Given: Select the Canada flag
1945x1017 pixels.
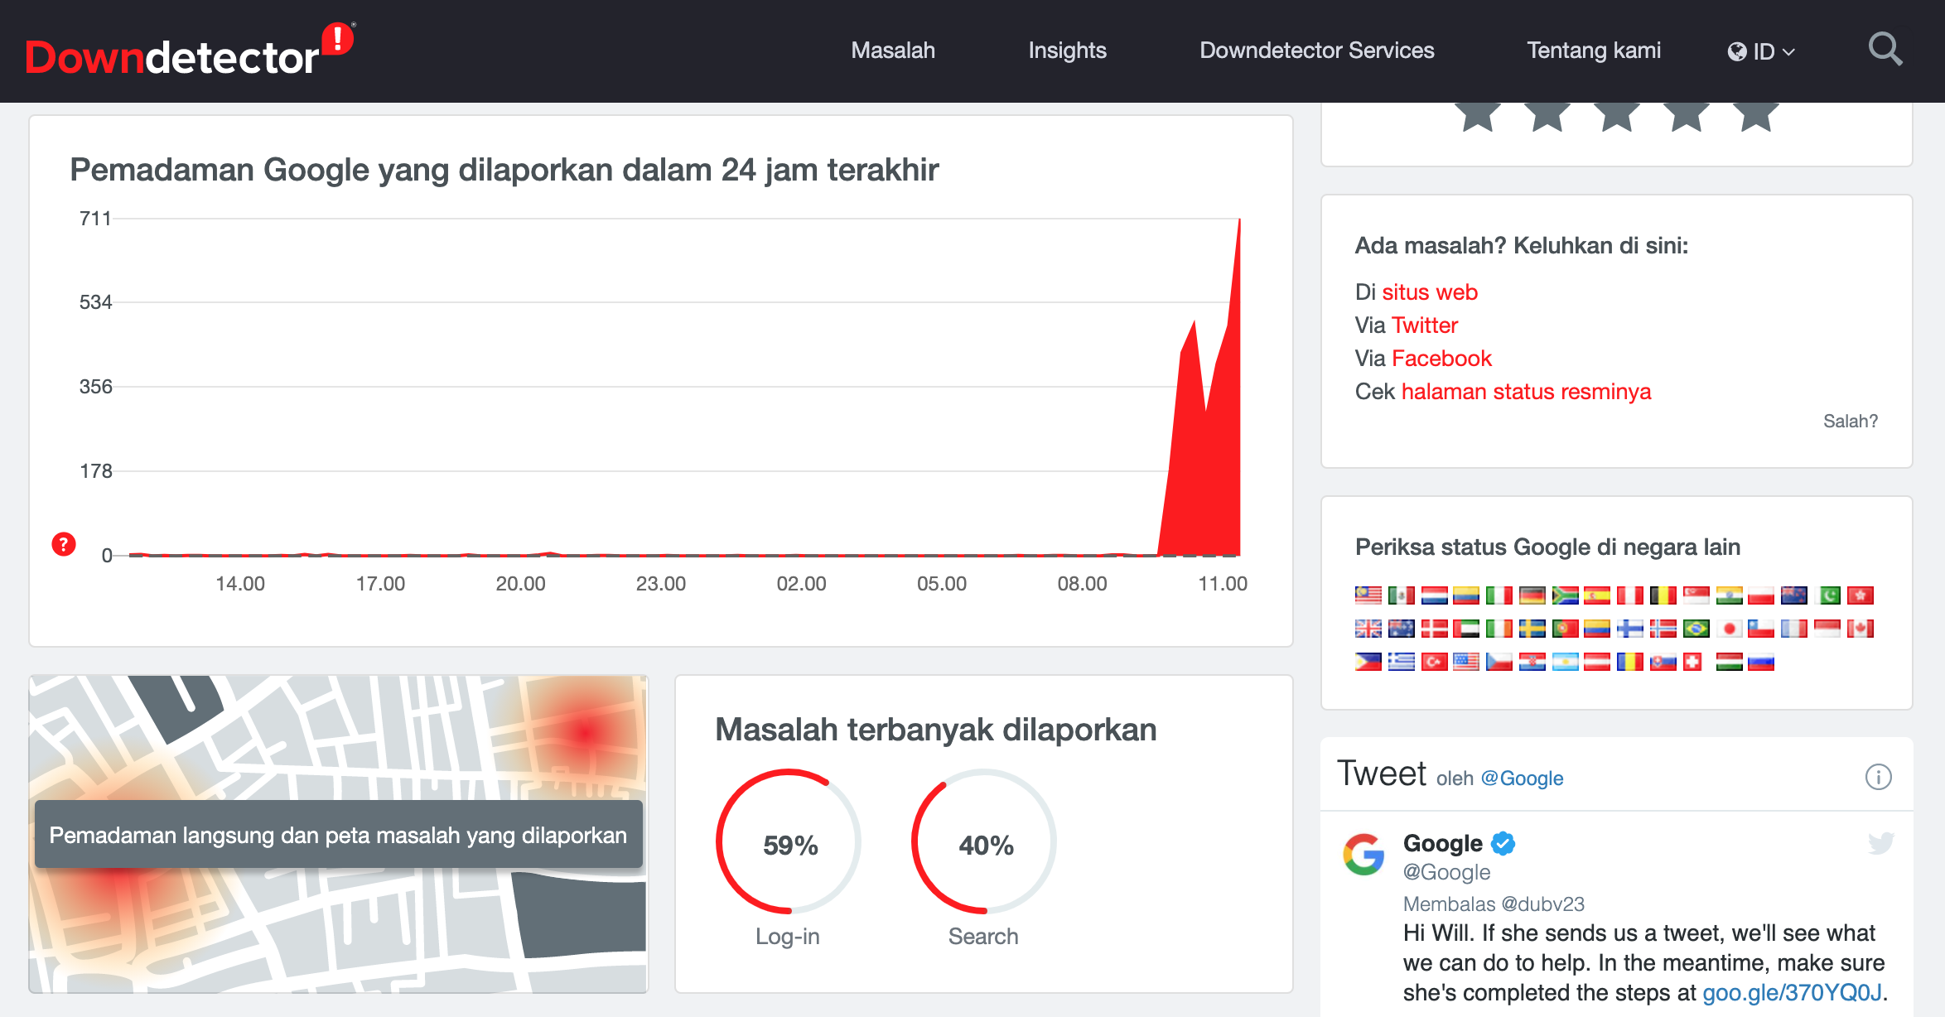Looking at the screenshot, I should 1860,629.
